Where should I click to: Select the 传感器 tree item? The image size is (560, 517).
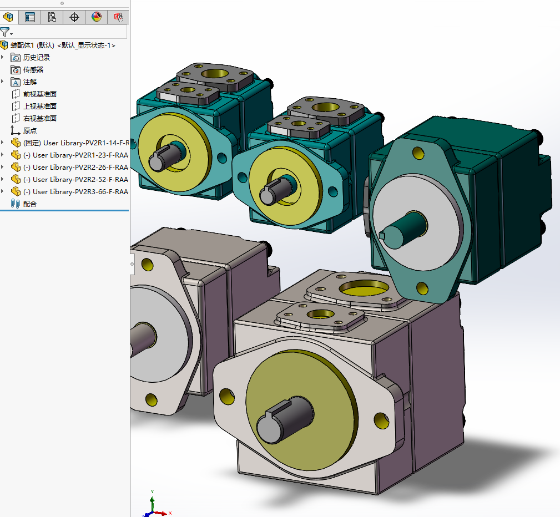(x=33, y=70)
